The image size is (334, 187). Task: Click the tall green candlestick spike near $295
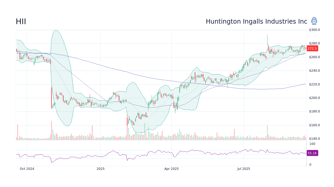[x=267, y=39]
